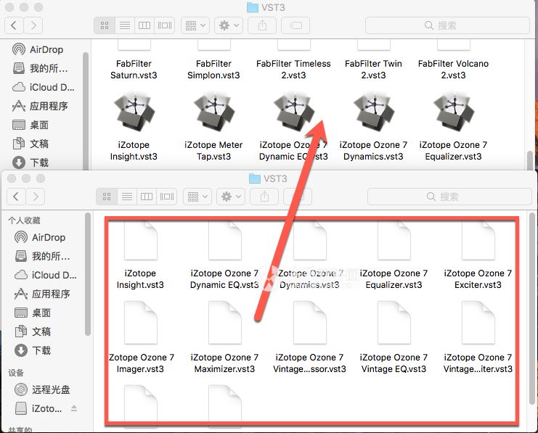The height and width of the screenshot is (433, 538).
Task: Switch top window to cover flow view
Action: point(165,25)
